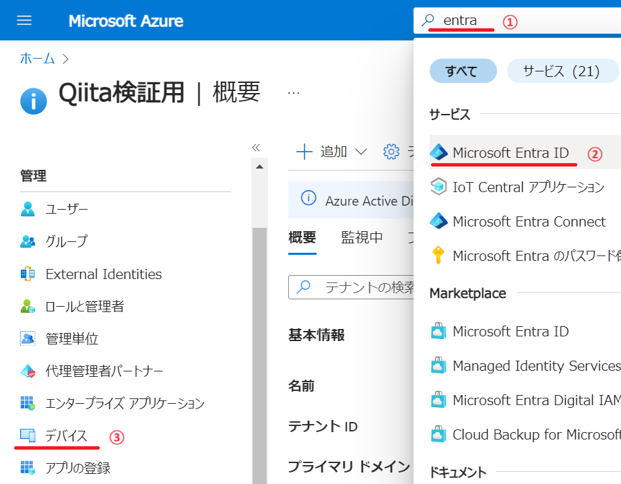Select the External Identities icon
Viewport: 621px width, 484px height.
pyautogui.click(x=28, y=274)
